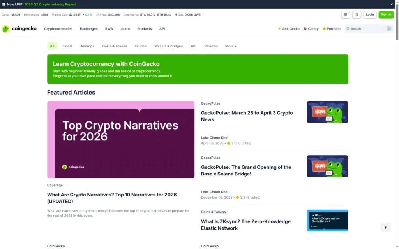Viewport: 399px width, 249px height.
Task: Click the 24h Vol $47.29B value
Action: click(114, 15)
